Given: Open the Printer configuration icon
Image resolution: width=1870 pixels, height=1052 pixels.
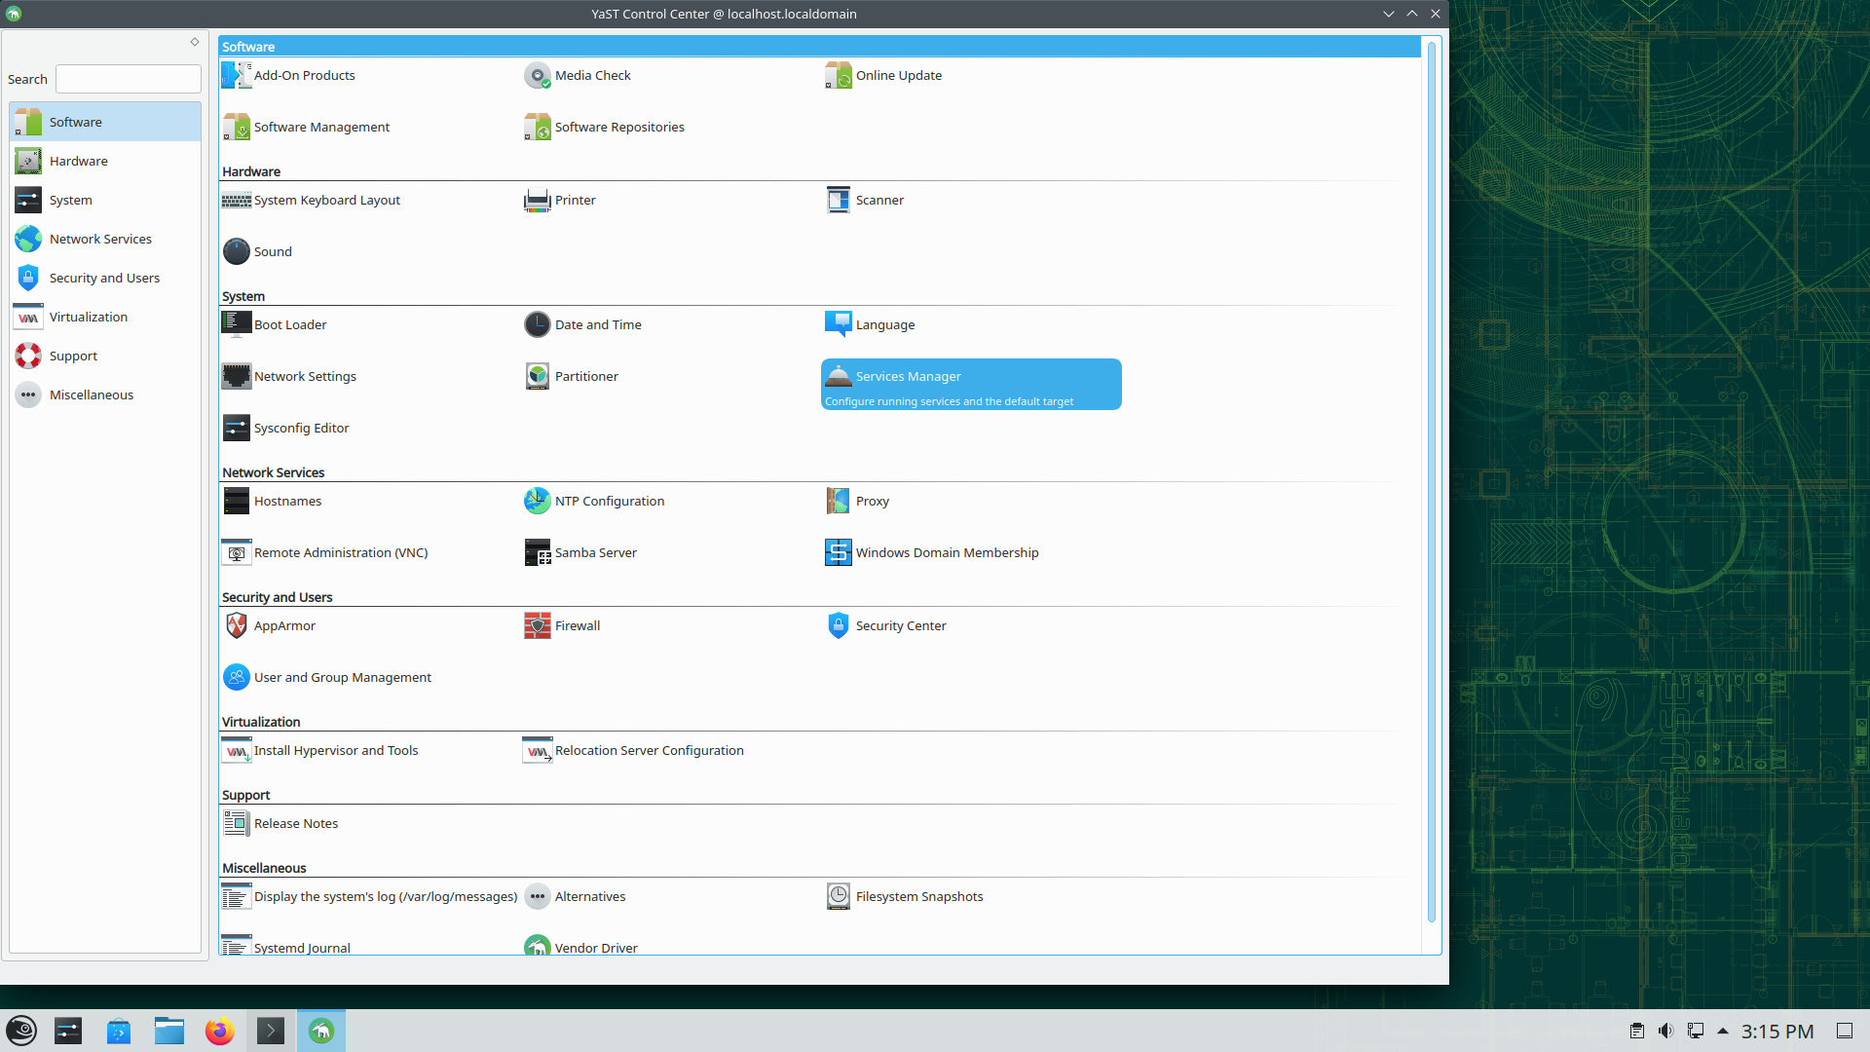Looking at the screenshot, I should click(x=538, y=200).
